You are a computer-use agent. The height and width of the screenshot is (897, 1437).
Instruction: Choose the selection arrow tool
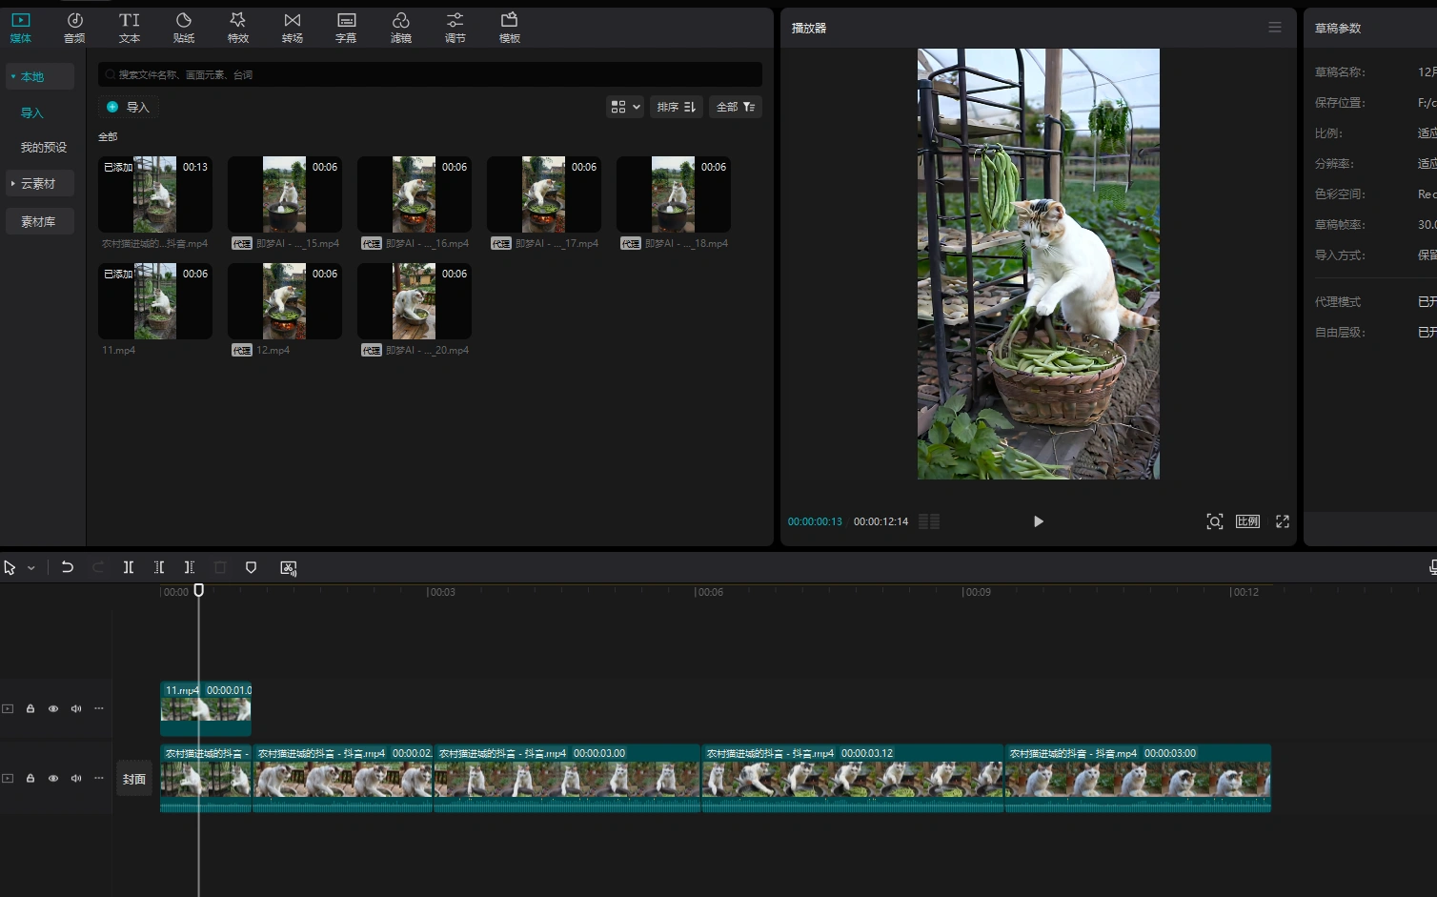pos(10,567)
